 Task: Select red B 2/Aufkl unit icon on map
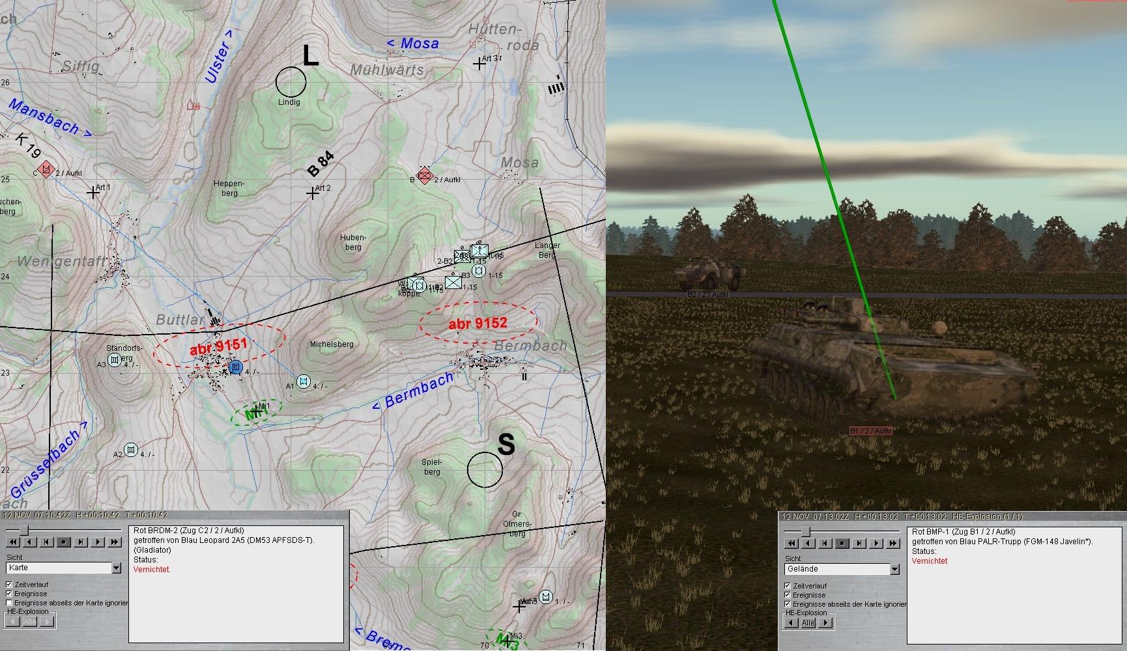tap(424, 175)
